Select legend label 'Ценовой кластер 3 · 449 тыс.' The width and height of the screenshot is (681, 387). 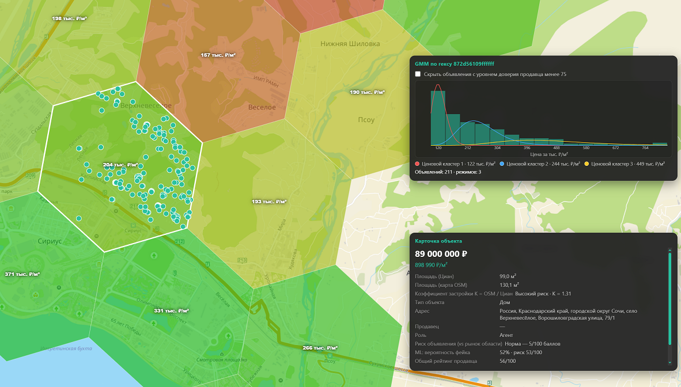coord(627,164)
